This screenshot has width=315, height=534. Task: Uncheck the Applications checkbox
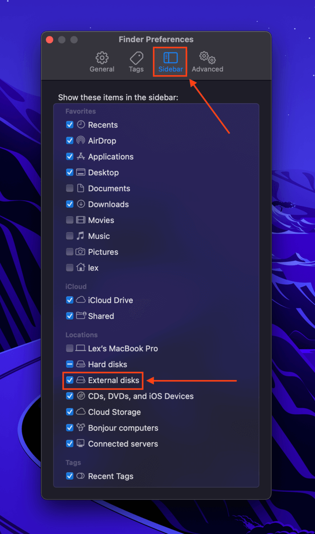[x=70, y=157]
